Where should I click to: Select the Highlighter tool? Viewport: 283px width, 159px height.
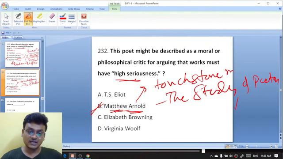[39, 18]
